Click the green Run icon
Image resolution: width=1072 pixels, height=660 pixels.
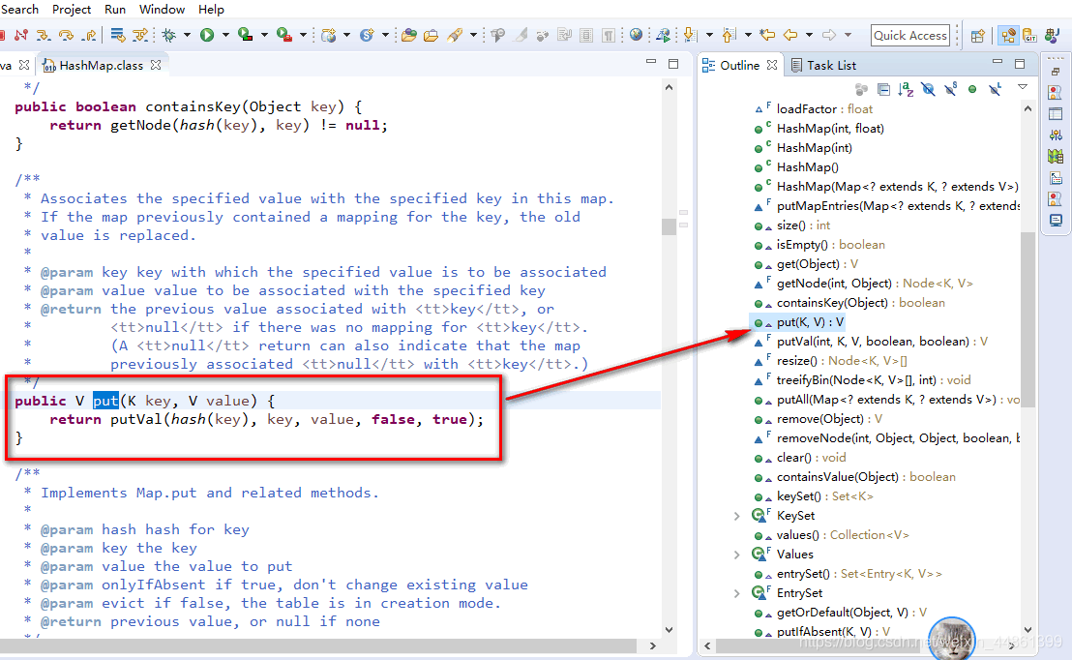tap(207, 35)
